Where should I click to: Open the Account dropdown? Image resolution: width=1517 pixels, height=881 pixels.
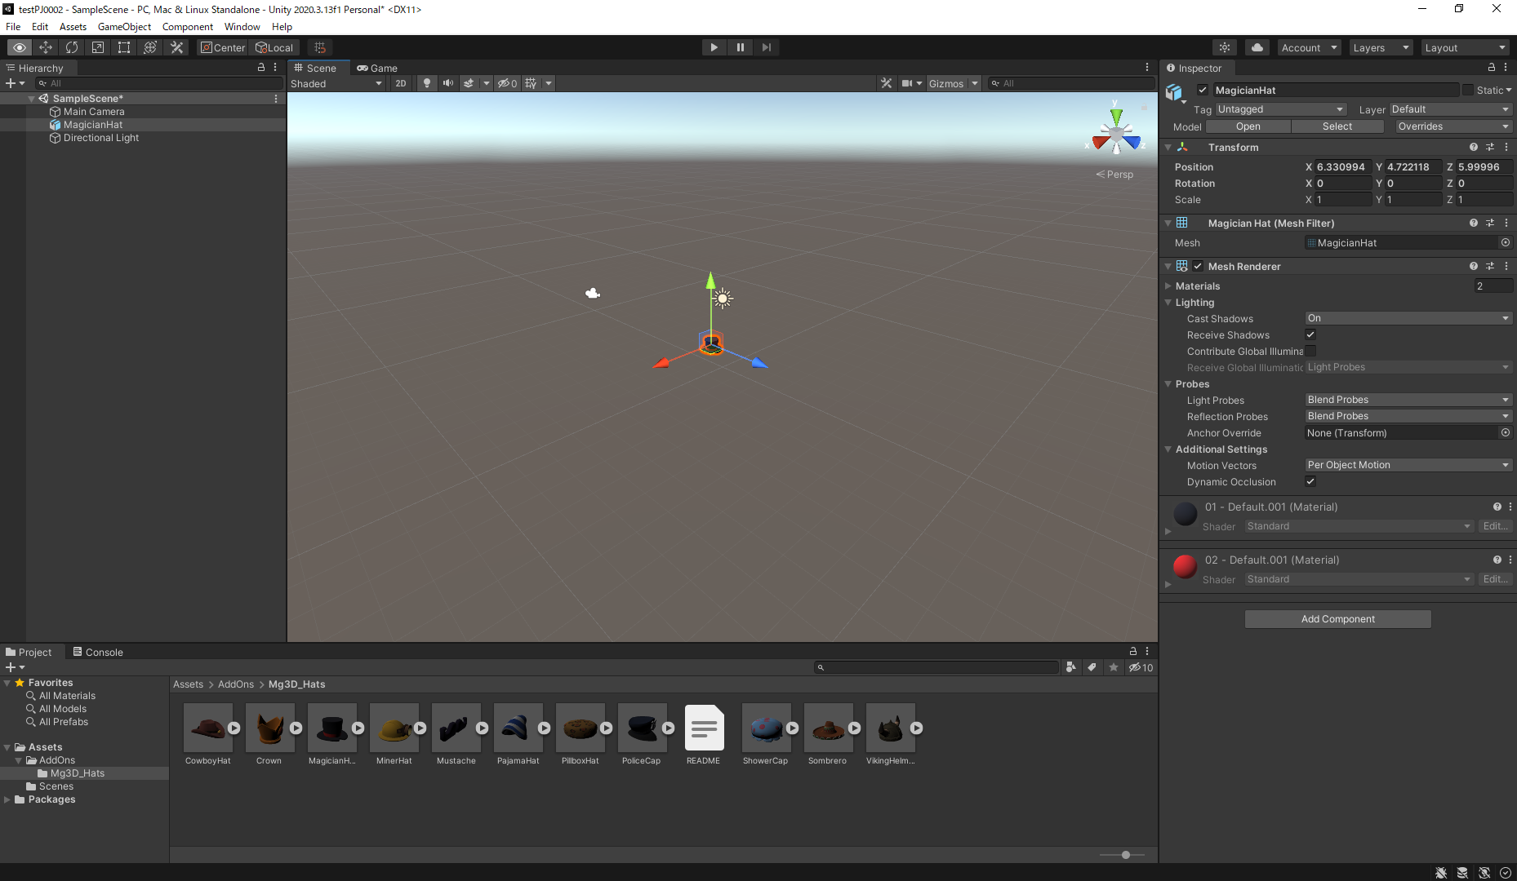(x=1309, y=47)
